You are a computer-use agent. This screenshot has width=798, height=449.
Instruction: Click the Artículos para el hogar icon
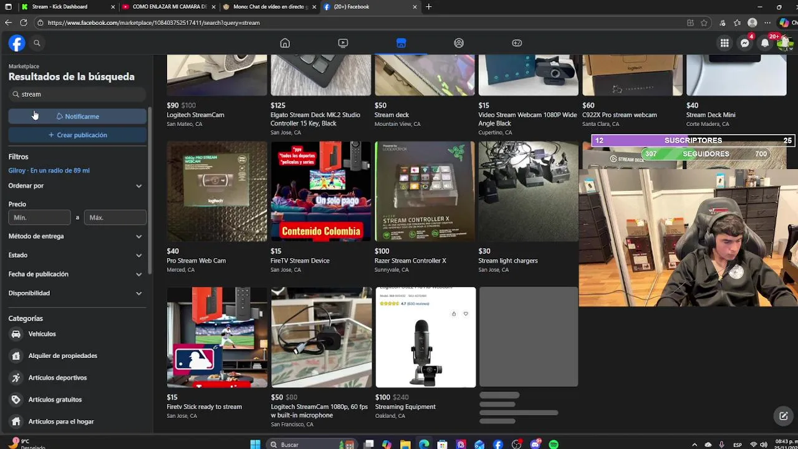(x=16, y=421)
